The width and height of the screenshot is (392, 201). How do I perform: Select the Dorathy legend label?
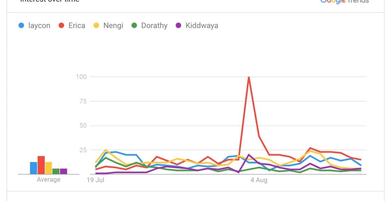(154, 26)
